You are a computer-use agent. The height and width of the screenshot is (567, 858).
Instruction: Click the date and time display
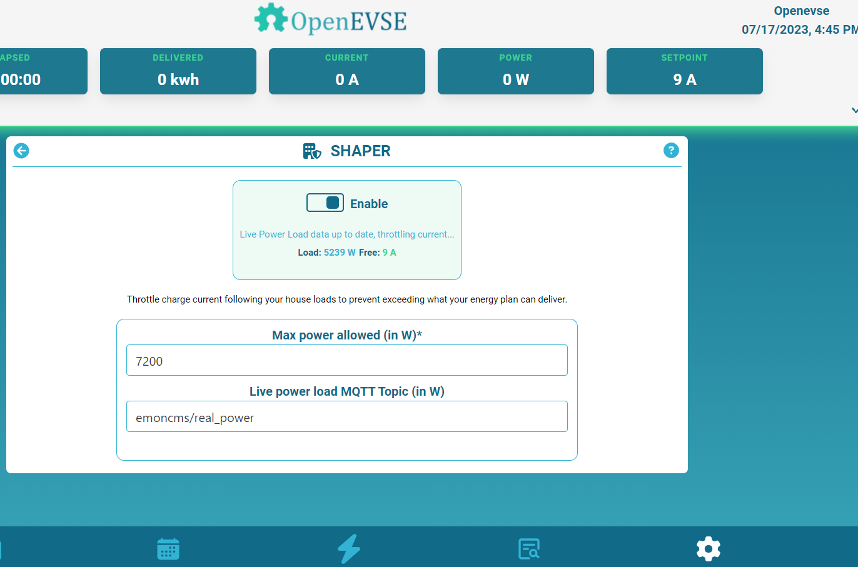[x=799, y=29]
